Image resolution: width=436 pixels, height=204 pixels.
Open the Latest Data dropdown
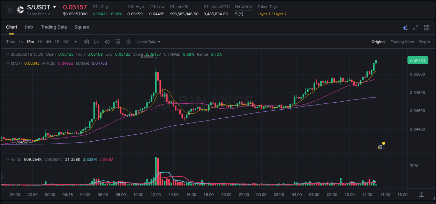(148, 42)
